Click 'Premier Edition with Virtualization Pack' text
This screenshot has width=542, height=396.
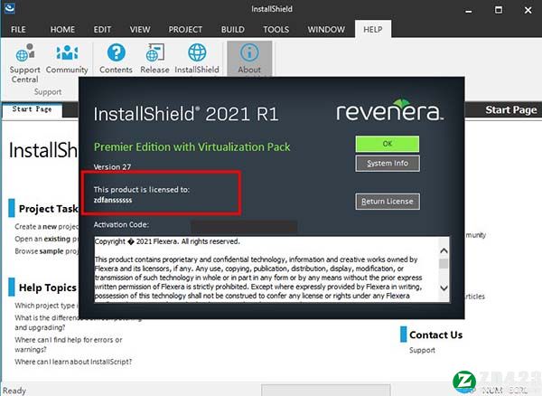pos(192,147)
